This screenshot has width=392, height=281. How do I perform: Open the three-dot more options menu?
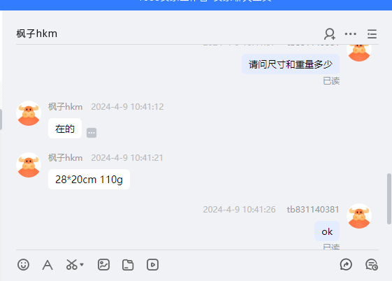click(x=351, y=34)
